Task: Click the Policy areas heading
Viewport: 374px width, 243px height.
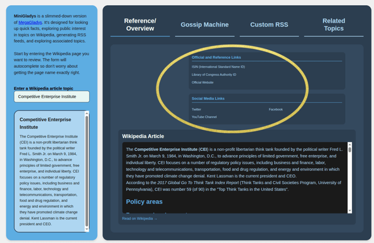Action: coord(144,202)
